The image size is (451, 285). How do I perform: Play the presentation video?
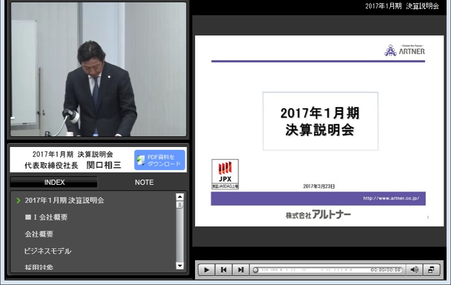pyautogui.click(x=206, y=270)
